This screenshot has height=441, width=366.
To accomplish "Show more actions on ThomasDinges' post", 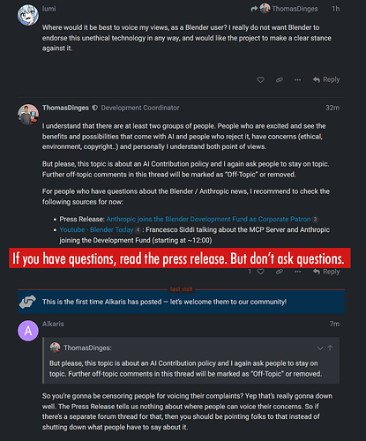I will tap(297, 272).
